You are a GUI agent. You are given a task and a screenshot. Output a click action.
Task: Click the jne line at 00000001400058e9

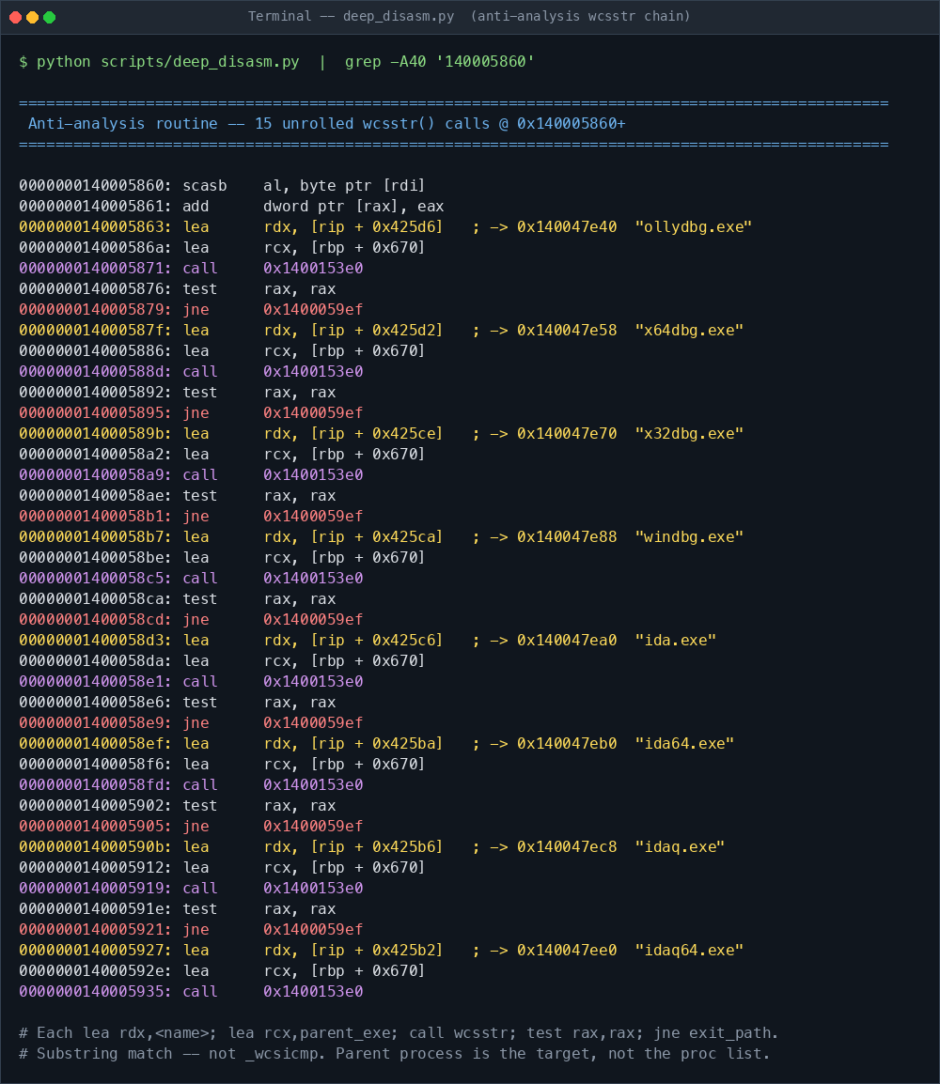click(x=191, y=723)
